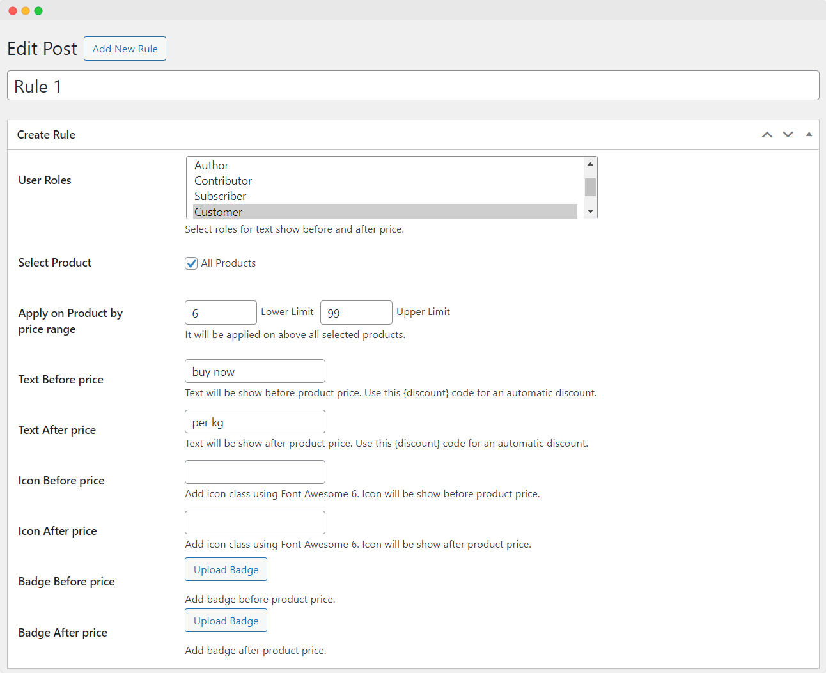The width and height of the screenshot is (826, 673).
Task: Select Author in User Roles list
Action: (x=212, y=166)
